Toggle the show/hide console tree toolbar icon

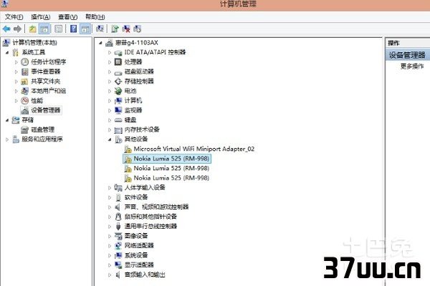pos(44,29)
